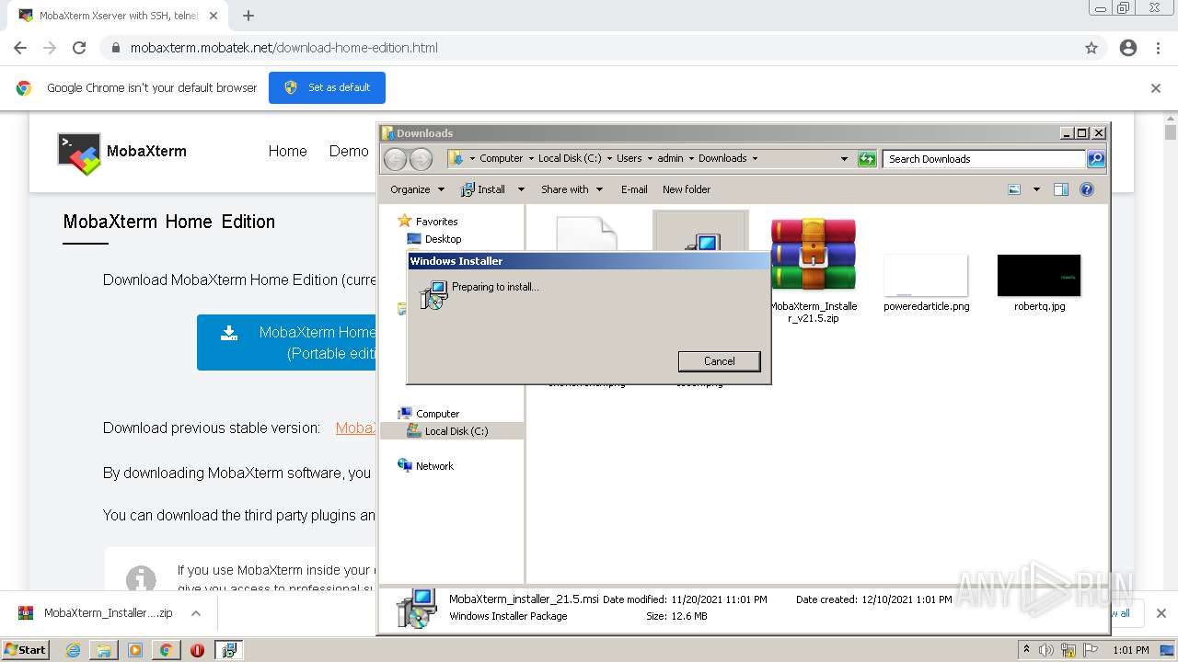Viewport: 1178px width, 662px height.
Task: Close Chrome's download shelf
Action: tap(1161, 613)
